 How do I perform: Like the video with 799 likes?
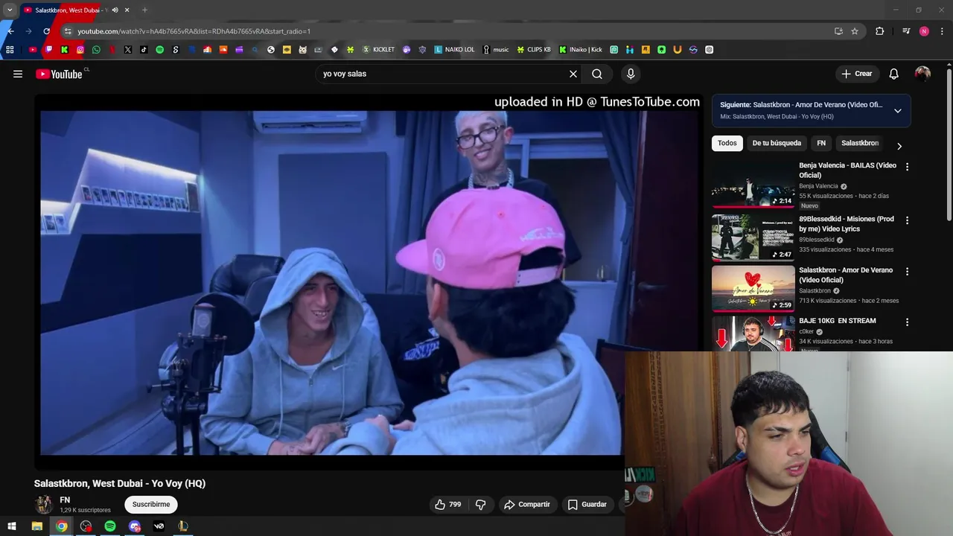point(447,504)
